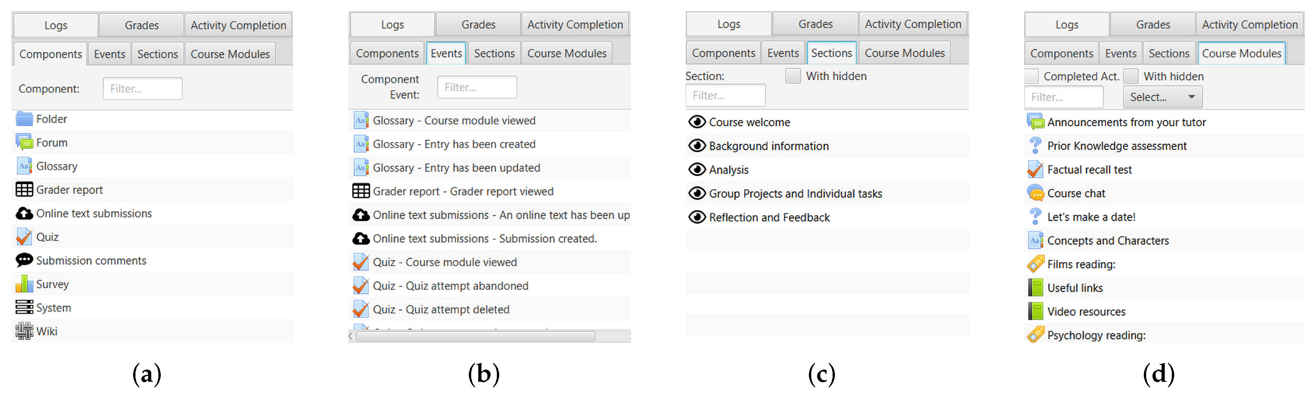Click the Submission comments speech bubble icon
Viewport: 1316px width, 396px height.
coord(24,260)
